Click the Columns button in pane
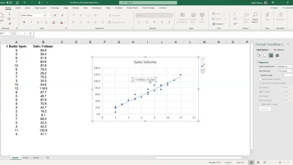 pyautogui.click(x=265, y=109)
